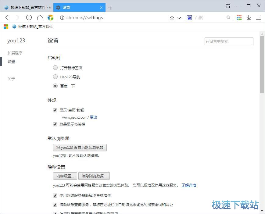The width and height of the screenshot is (265, 214).
Task: Open a new tab with plus button
Action: [110, 8]
